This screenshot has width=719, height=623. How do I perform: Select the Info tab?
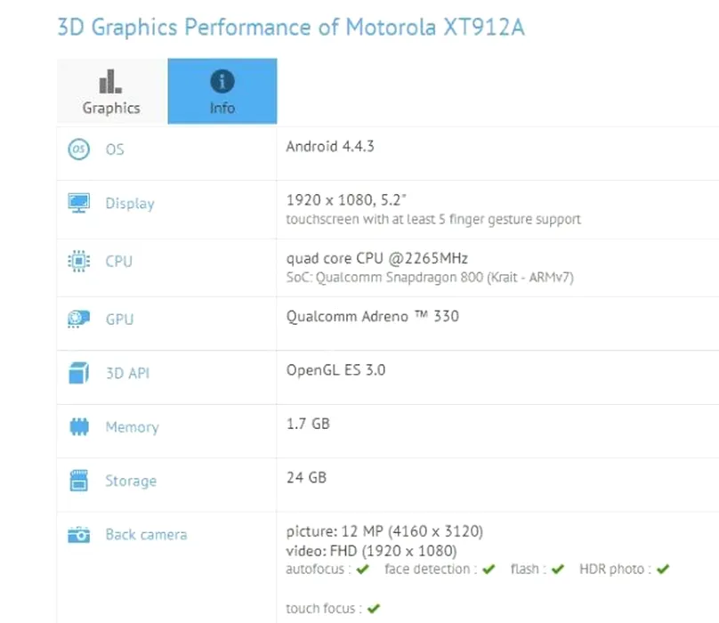[x=222, y=92]
